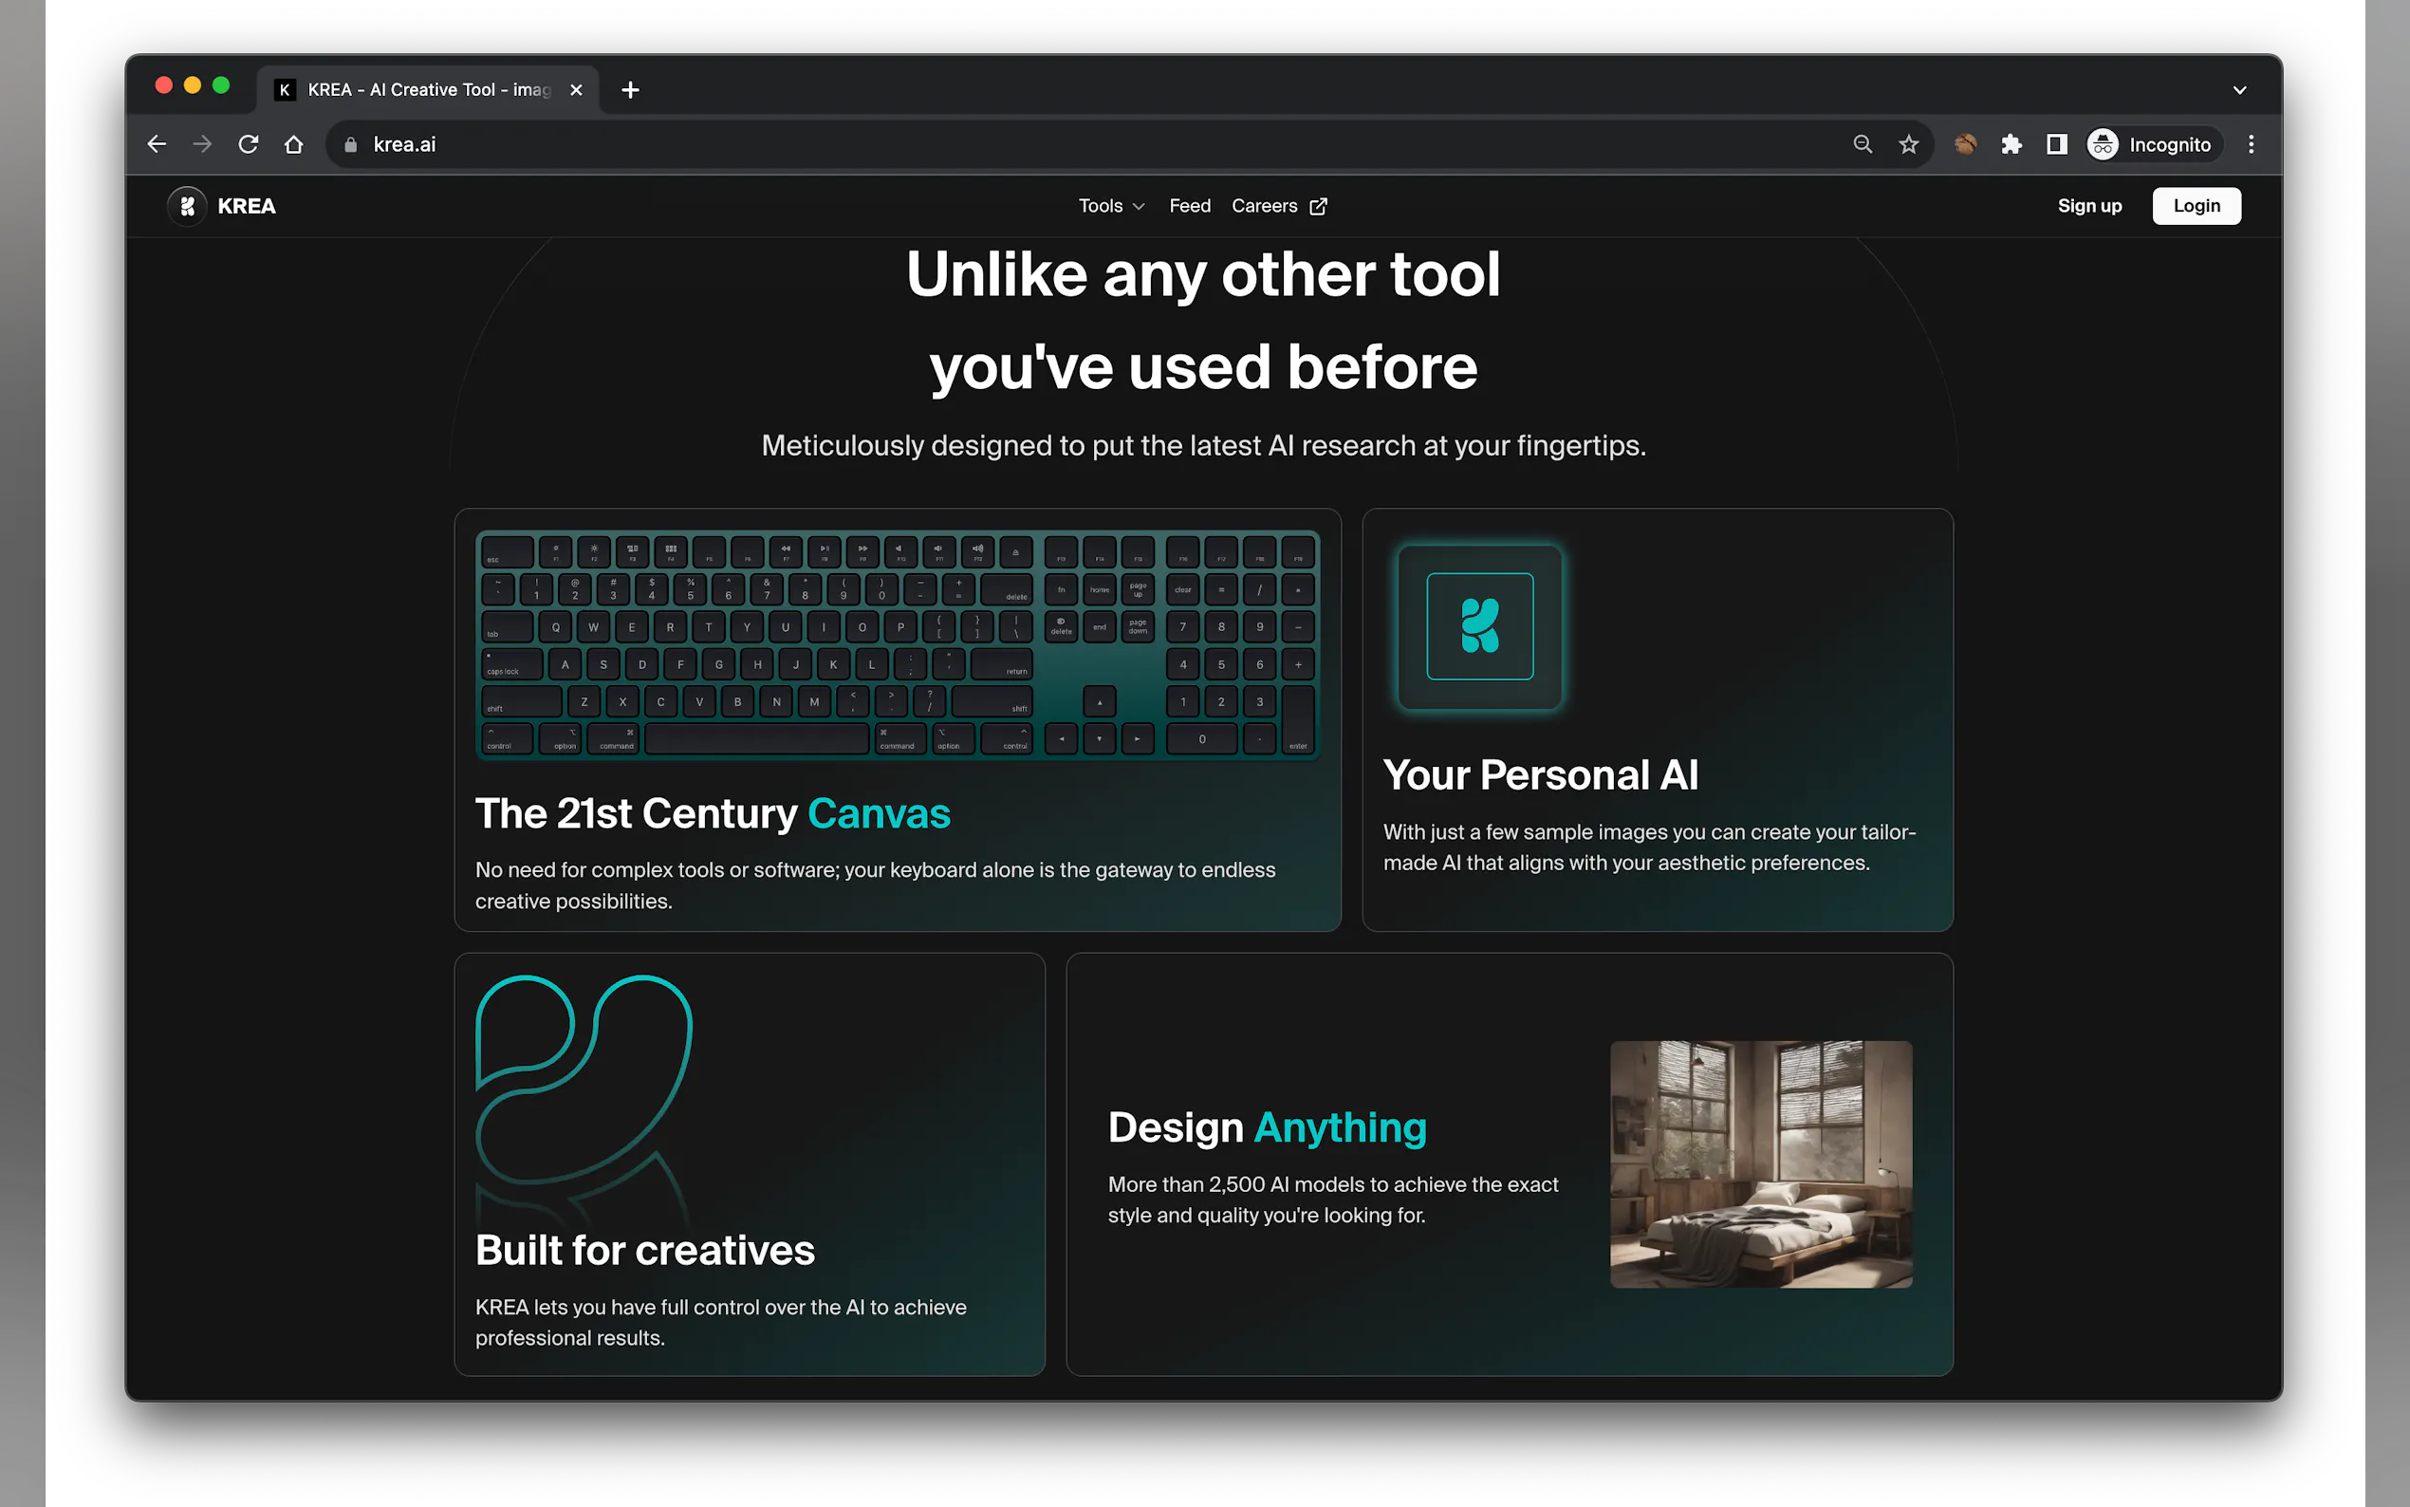Image resolution: width=2410 pixels, height=1507 pixels.
Task: Close the KREA tab
Action: [576, 90]
